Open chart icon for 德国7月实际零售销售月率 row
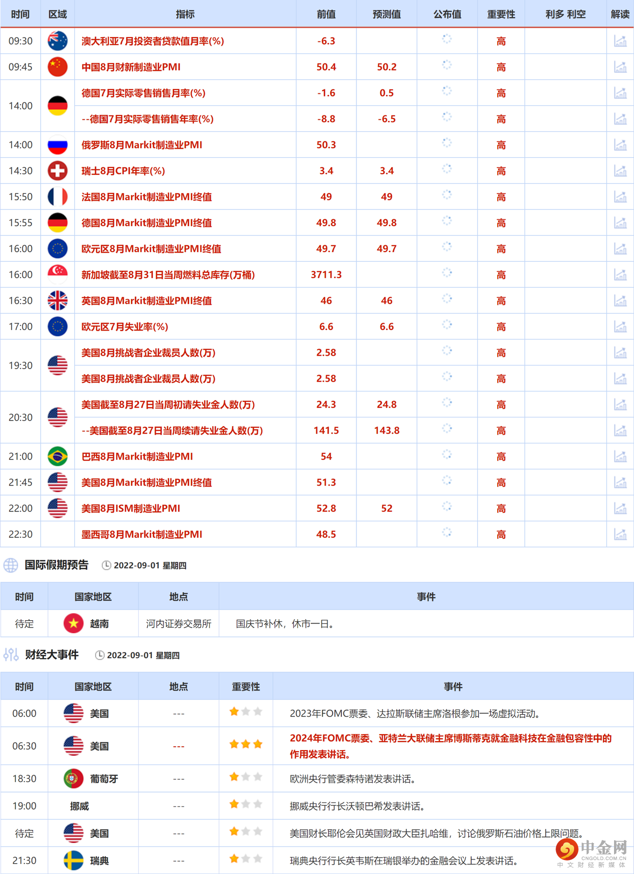Image resolution: width=634 pixels, height=874 pixels. [x=620, y=93]
